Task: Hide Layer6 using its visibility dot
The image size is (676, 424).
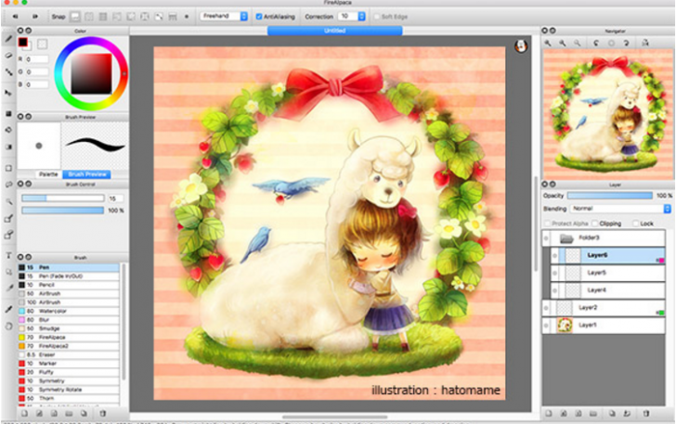Action: click(555, 255)
